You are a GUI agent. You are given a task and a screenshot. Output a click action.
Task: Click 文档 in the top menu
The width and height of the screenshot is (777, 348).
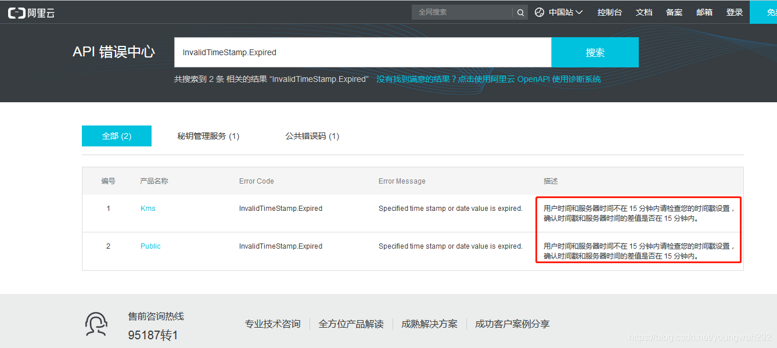[643, 12]
